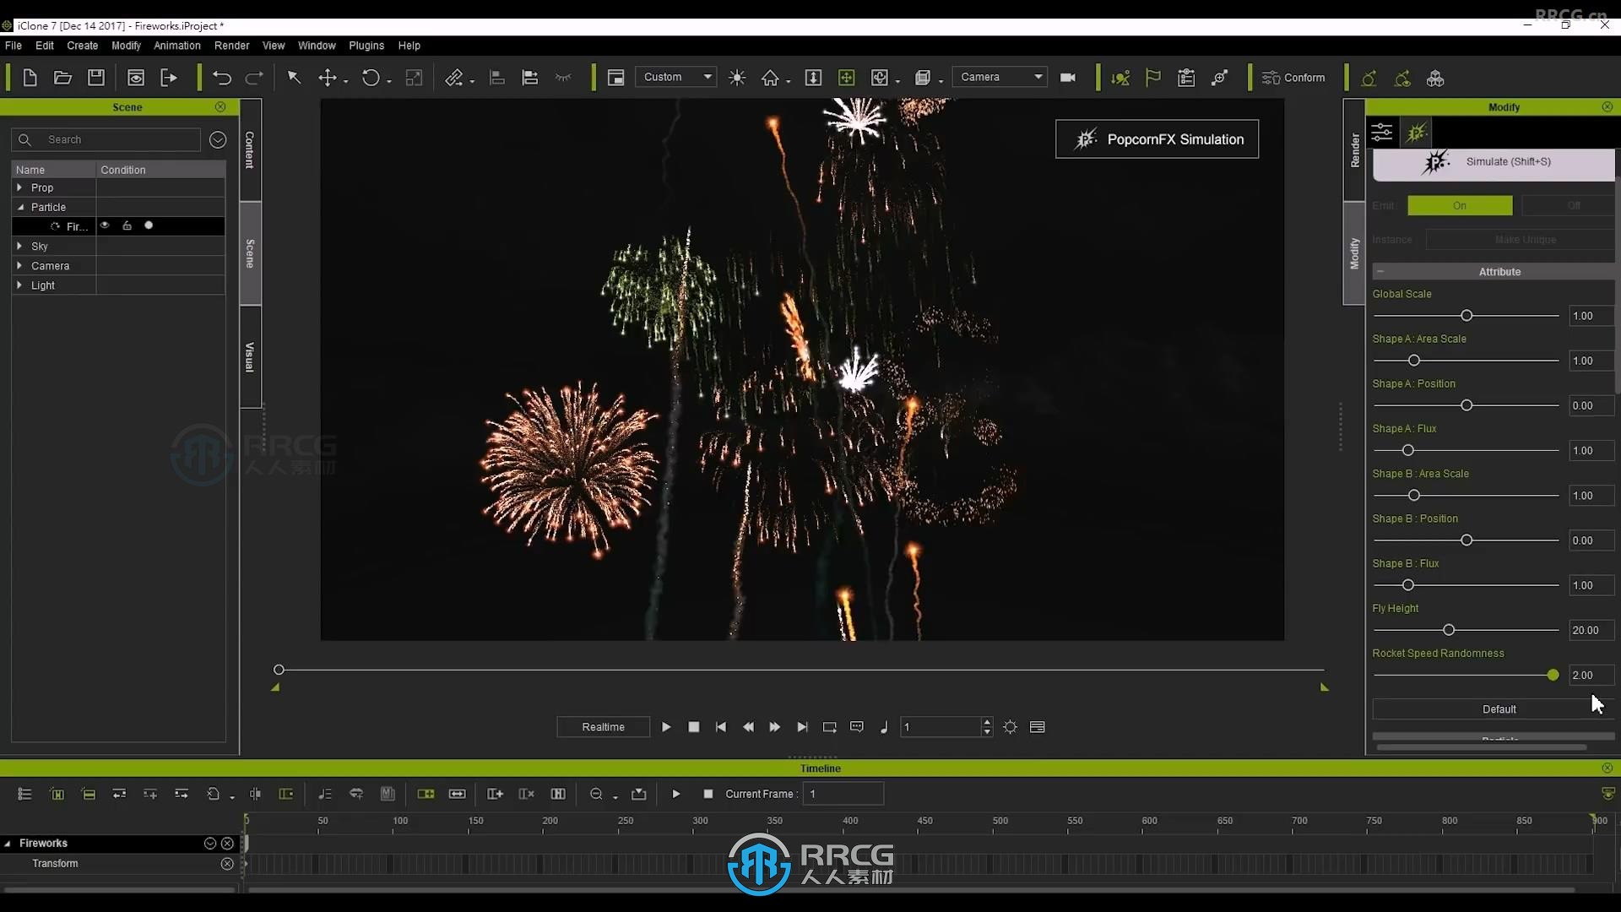Expand the Prop scene tree item
This screenshot has height=912, width=1621.
point(19,187)
